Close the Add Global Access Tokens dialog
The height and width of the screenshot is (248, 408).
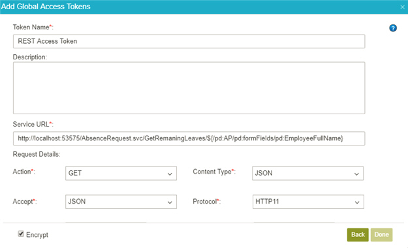click(x=402, y=7)
